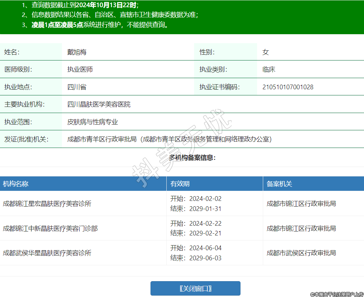Viewport: 364px width, 297px height.
Task: Click certificate number 210510107001028
Action: [x=288, y=87]
